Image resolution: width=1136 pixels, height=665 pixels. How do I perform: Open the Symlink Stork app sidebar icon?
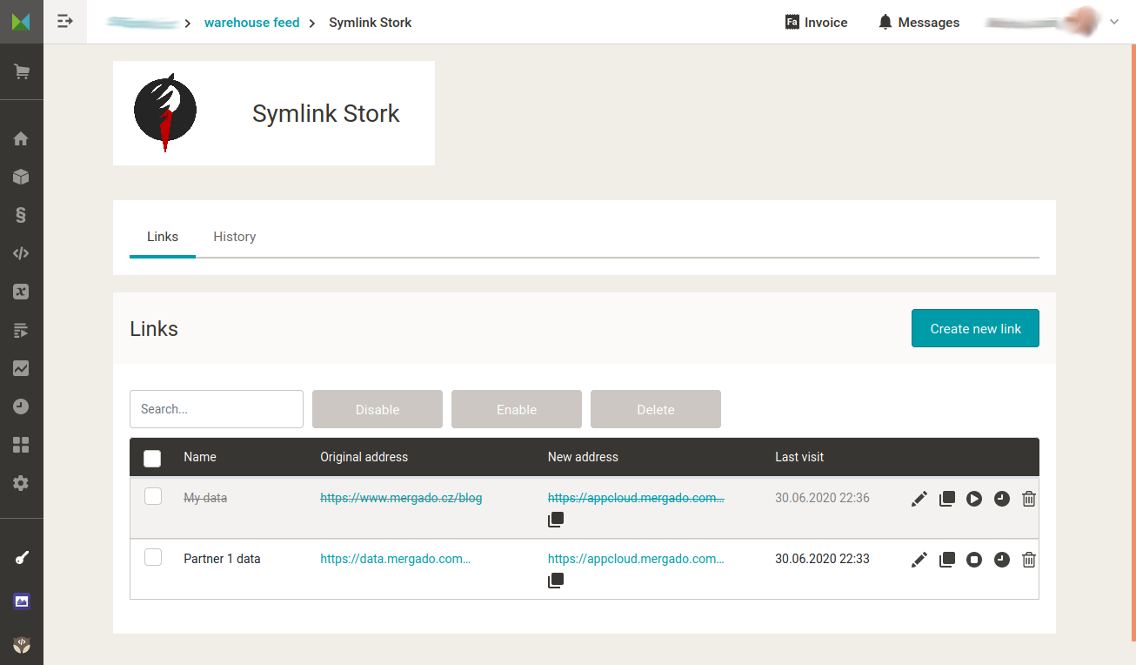coord(21,644)
